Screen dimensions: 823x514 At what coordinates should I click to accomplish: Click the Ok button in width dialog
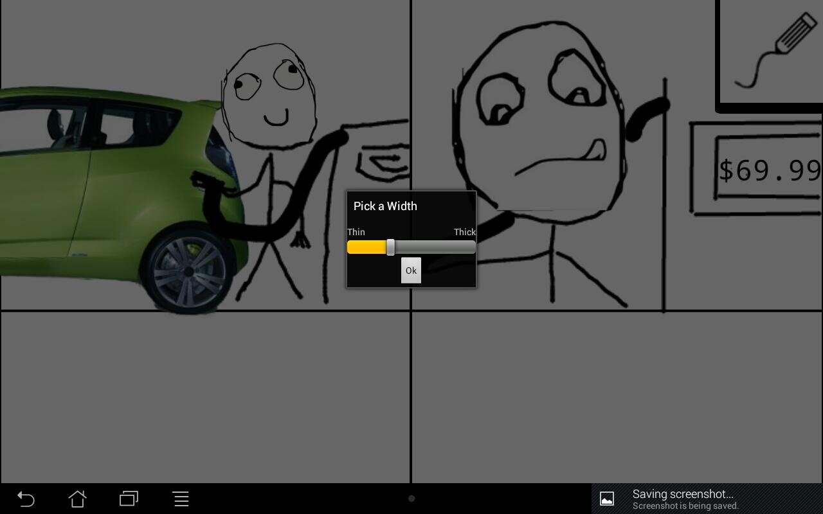point(411,270)
